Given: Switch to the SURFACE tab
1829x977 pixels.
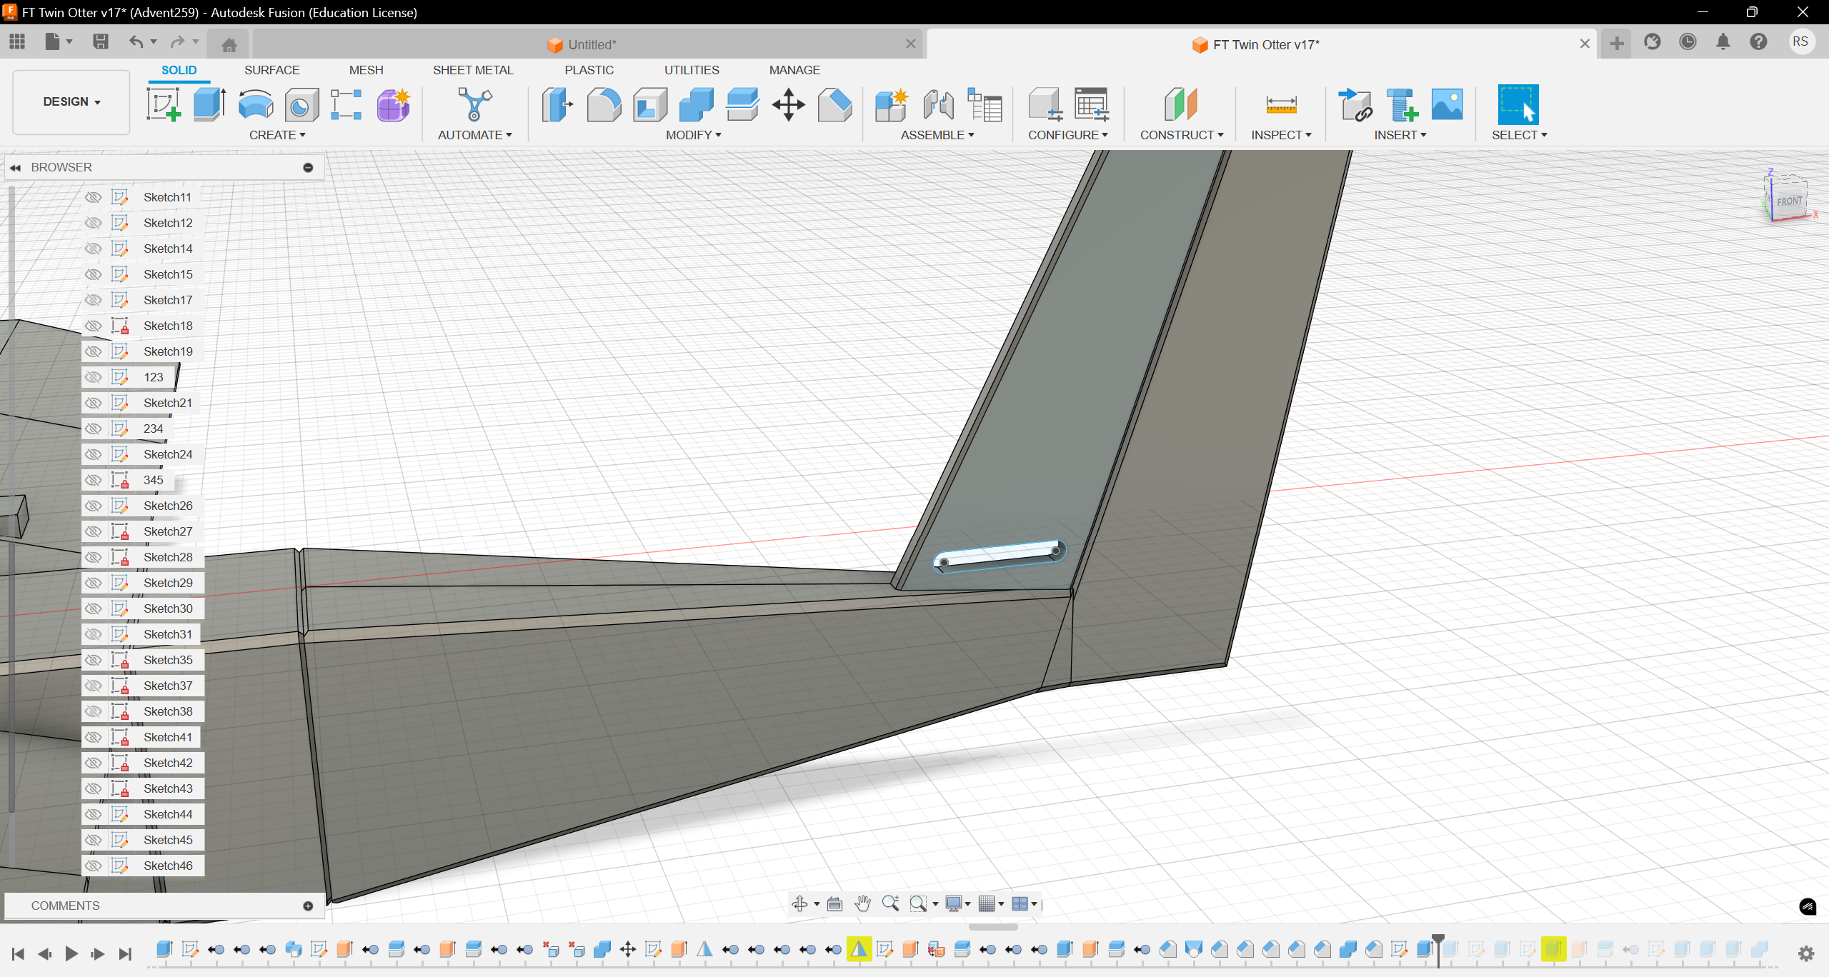Looking at the screenshot, I should (271, 70).
